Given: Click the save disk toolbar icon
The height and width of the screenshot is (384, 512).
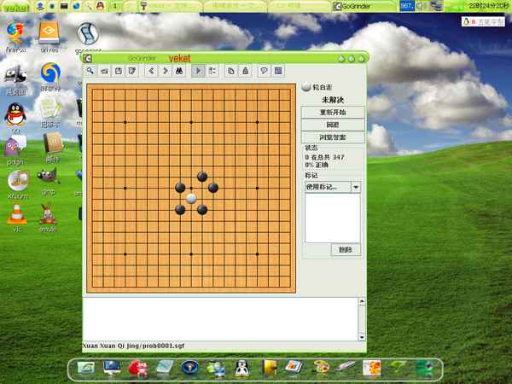Looking at the screenshot, I should pyautogui.click(x=119, y=71).
